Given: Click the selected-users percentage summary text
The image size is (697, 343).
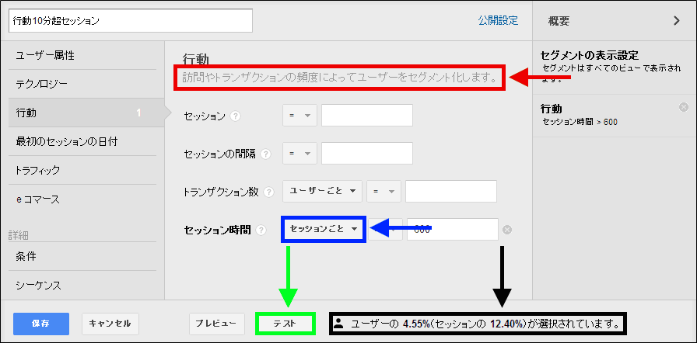Looking at the screenshot, I should click(485, 324).
